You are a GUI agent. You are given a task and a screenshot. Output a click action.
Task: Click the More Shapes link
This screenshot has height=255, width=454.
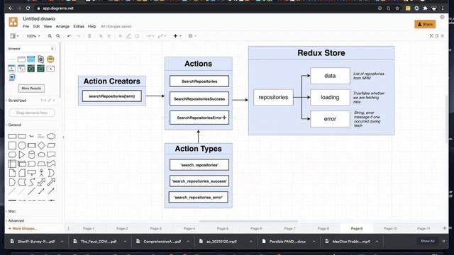point(23,228)
